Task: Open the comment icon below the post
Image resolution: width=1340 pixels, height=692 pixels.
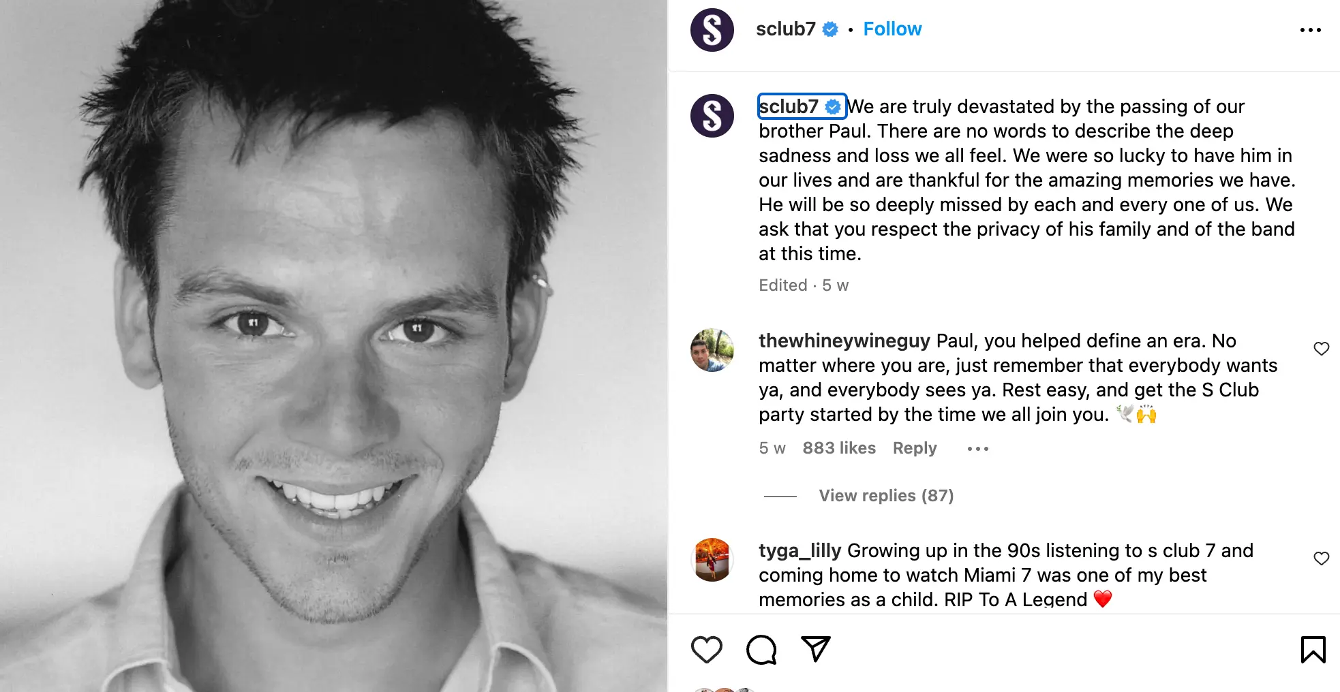Action: click(761, 649)
